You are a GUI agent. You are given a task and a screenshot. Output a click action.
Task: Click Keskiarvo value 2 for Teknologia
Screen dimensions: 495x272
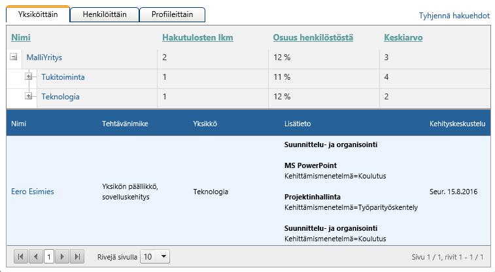click(386, 97)
